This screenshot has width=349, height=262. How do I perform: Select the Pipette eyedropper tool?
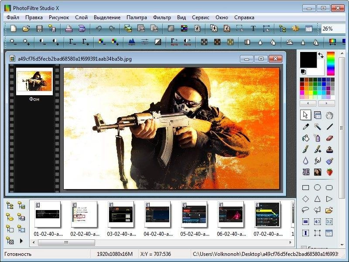306,127
